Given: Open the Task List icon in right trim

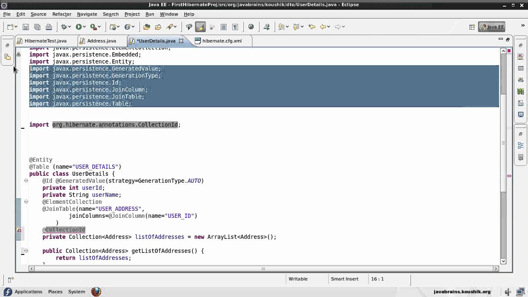Looking at the screenshot, I should 521,157.
